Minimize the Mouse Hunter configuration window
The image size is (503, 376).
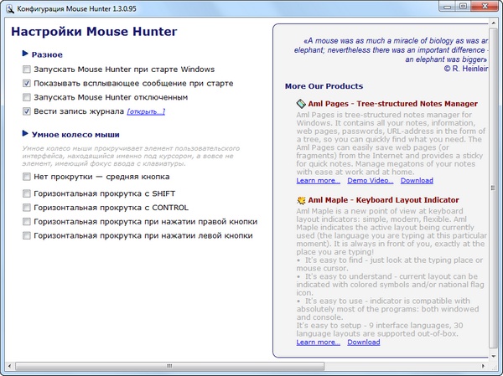pos(448,7)
